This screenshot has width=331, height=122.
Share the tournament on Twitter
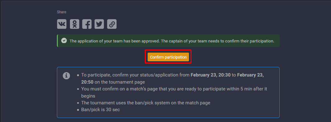(x=99, y=24)
